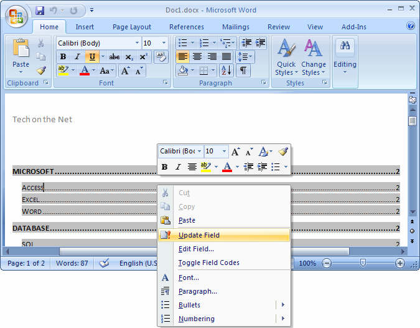Open Line Spacing dropdown

click(245, 57)
